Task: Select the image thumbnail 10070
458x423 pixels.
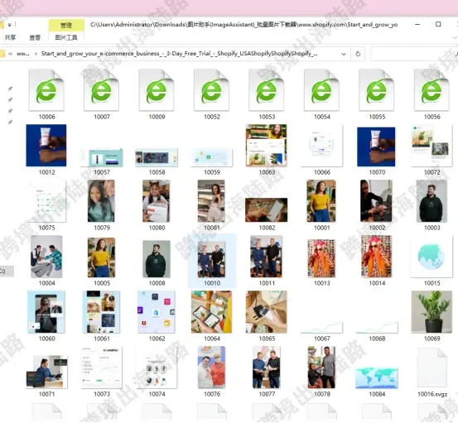Action: point(376,147)
